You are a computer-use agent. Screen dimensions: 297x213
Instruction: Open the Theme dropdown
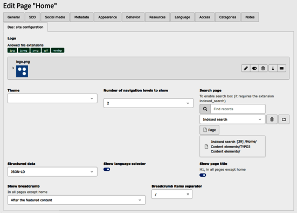pos(52,98)
